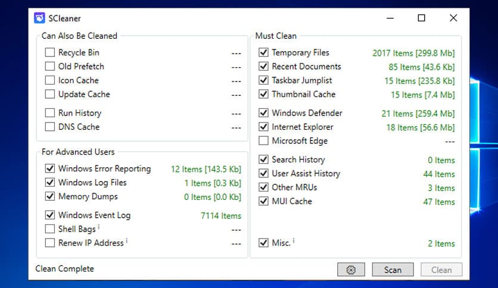Click the '44 Items' value
498x288 pixels.
pos(439,174)
